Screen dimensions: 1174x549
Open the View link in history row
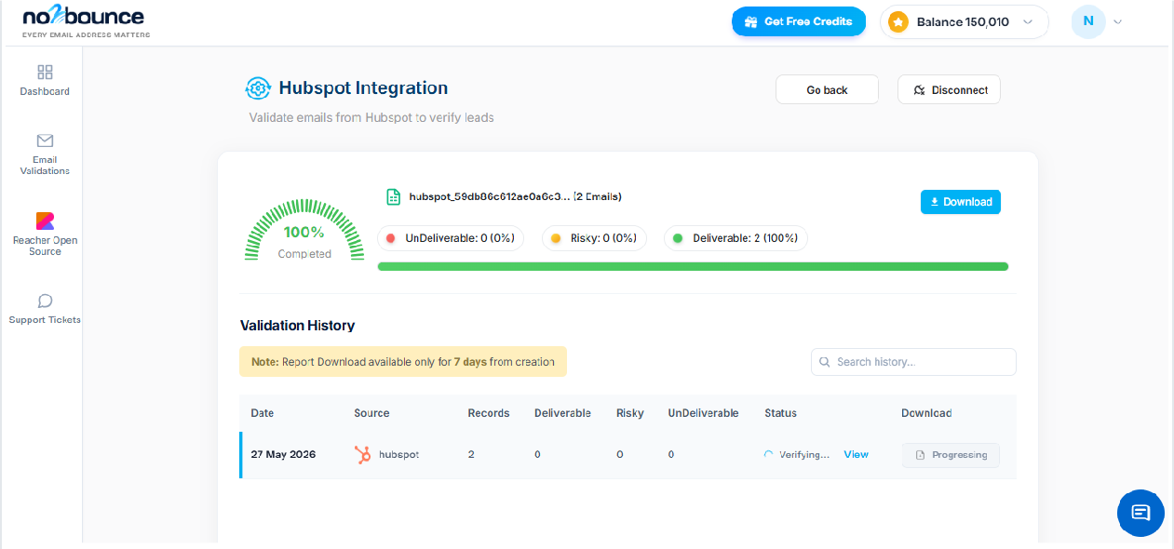856,454
